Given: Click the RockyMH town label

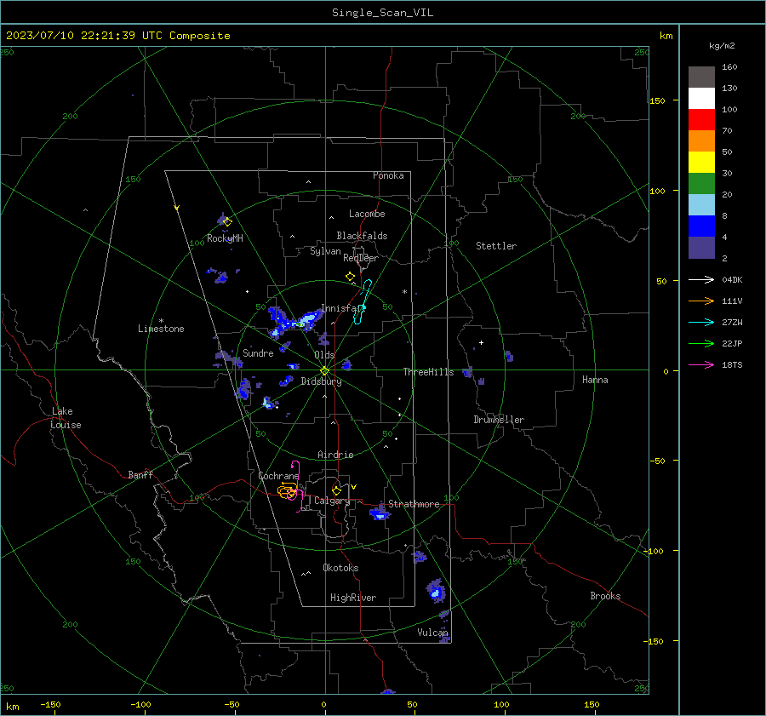Looking at the screenshot, I should click(225, 239).
